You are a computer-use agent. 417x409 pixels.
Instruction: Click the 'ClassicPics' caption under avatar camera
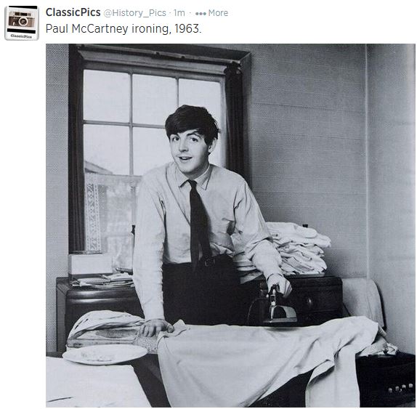[x=22, y=36]
